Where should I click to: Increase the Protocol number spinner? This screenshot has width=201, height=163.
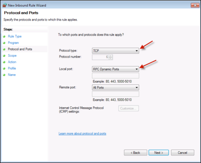point(110,56)
